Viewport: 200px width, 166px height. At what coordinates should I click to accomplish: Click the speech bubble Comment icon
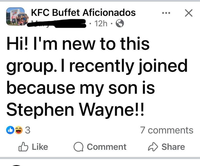(78, 147)
